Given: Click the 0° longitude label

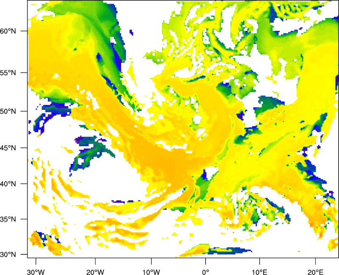Looking at the screenshot, I should pos(206,272).
